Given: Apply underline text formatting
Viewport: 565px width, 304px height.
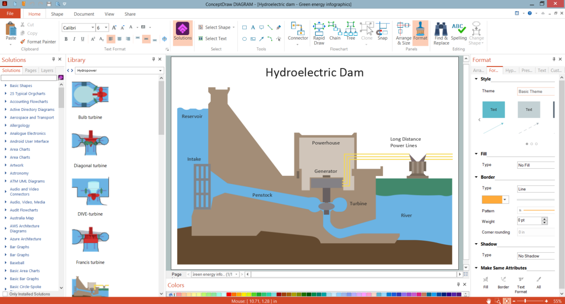Looking at the screenshot, I should coord(82,39).
